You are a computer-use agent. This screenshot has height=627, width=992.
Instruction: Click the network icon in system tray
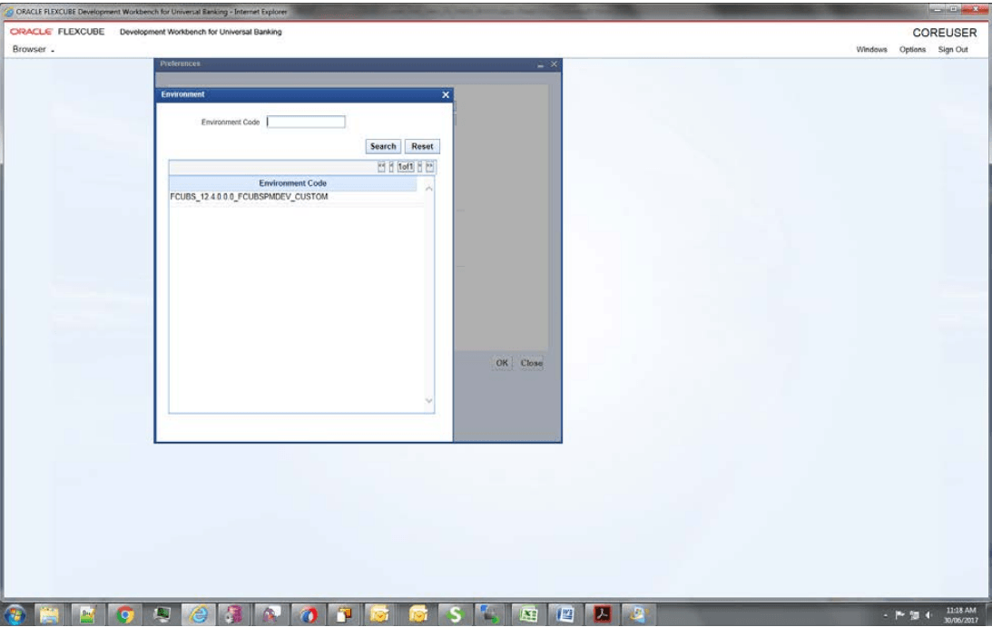[x=914, y=615]
